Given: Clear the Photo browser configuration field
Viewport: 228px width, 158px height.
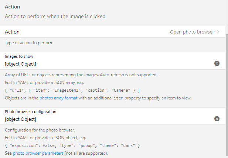Looking at the screenshot, I should point(217,119).
